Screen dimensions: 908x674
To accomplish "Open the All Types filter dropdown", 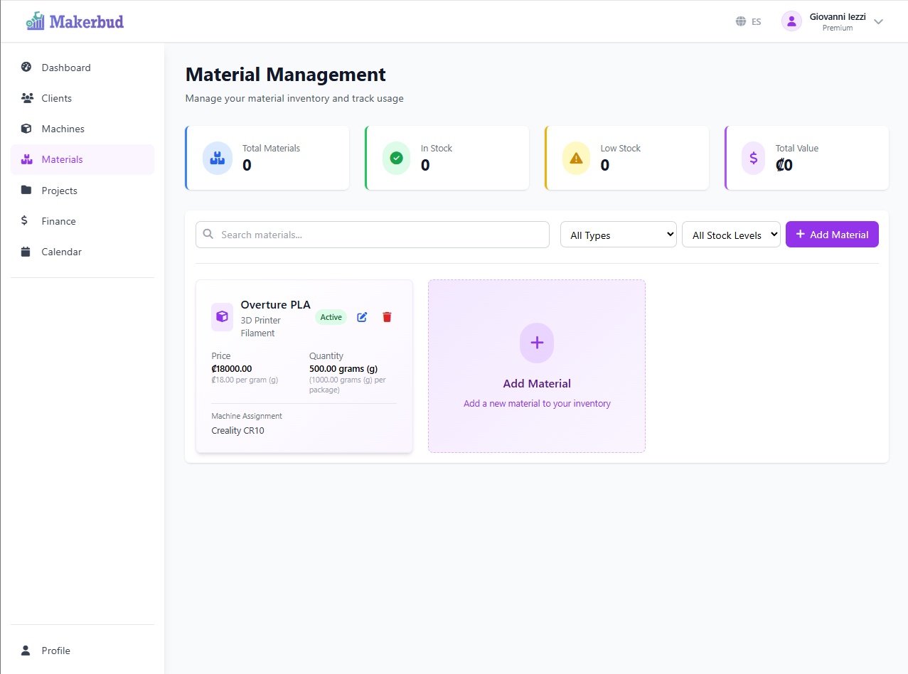I will coord(618,234).
